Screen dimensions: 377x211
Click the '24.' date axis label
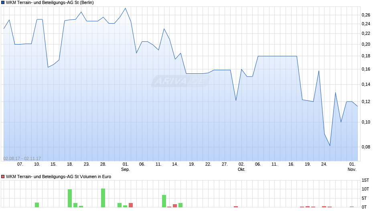[324, 164]
